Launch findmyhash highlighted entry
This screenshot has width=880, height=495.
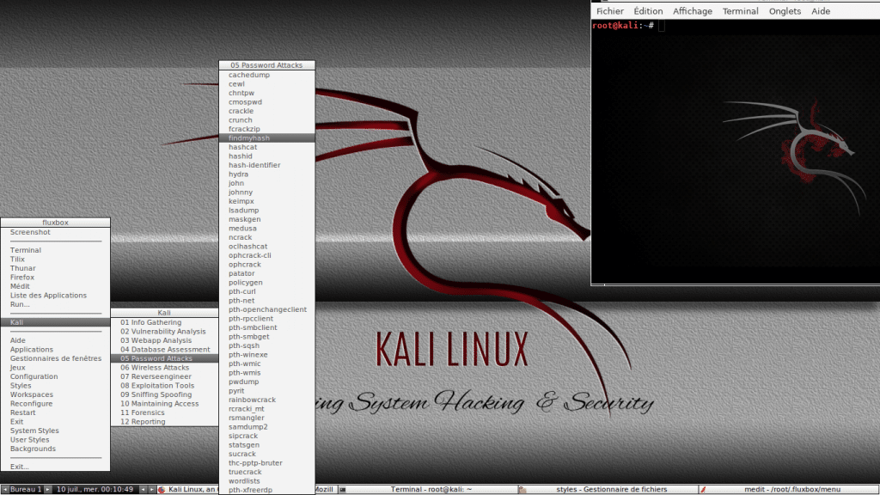(266, 138)
